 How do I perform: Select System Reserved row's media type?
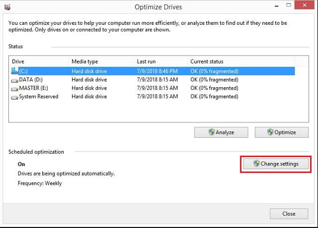coord(89,97)
